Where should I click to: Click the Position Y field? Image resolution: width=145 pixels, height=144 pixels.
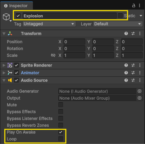(x=103, y=42)
